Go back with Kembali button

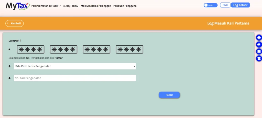coord(15,23)
